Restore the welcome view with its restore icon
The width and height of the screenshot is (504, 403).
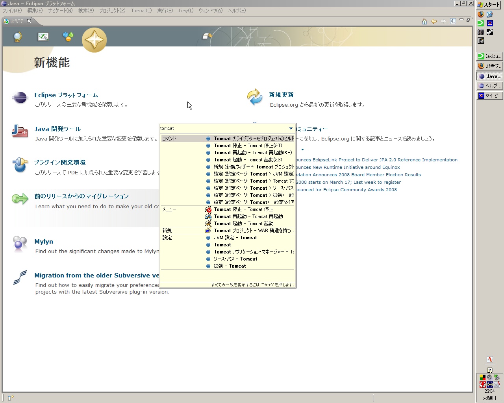point(468,20)
